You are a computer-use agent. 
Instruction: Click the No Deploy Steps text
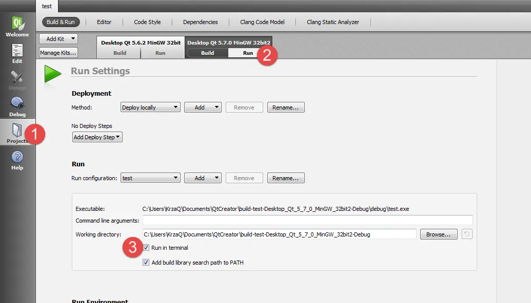92,126
